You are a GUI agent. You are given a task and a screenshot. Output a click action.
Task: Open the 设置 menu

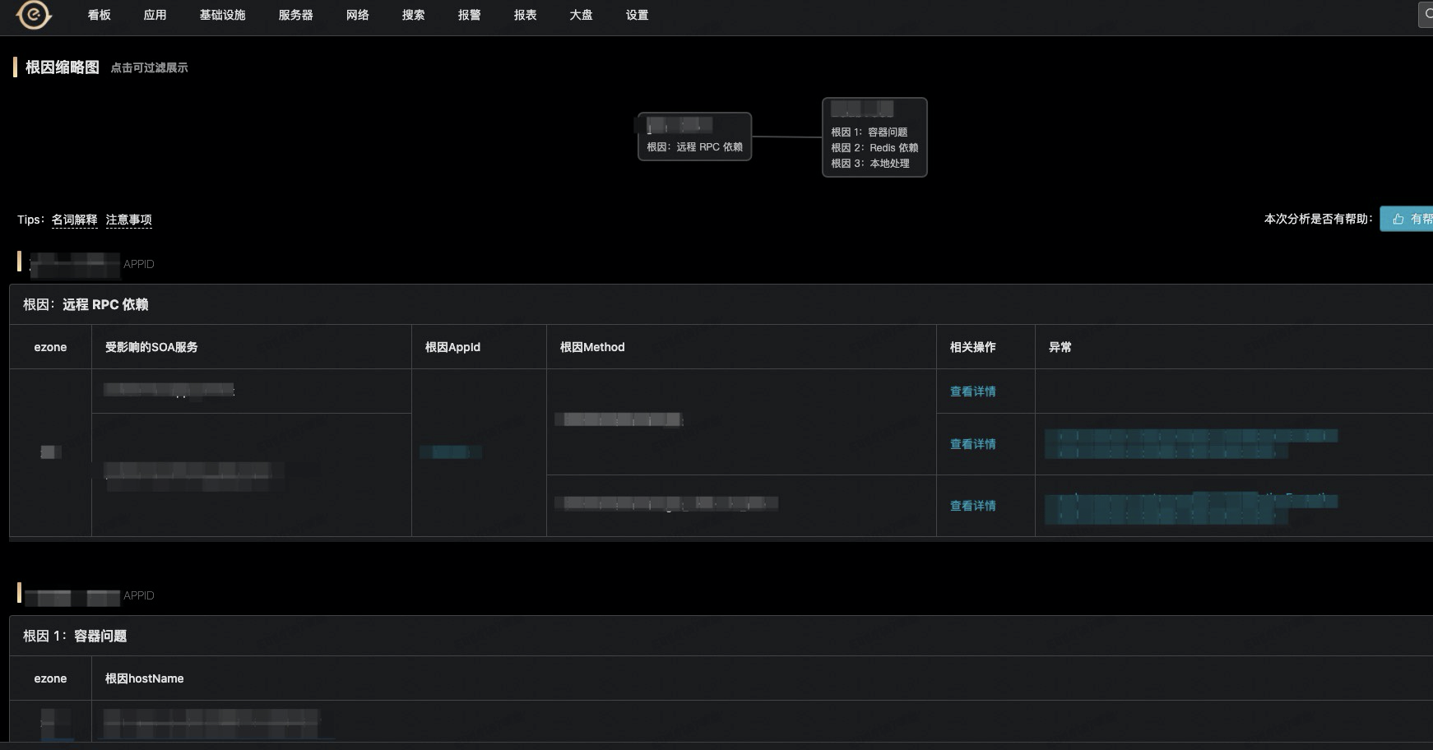(637, 15)
